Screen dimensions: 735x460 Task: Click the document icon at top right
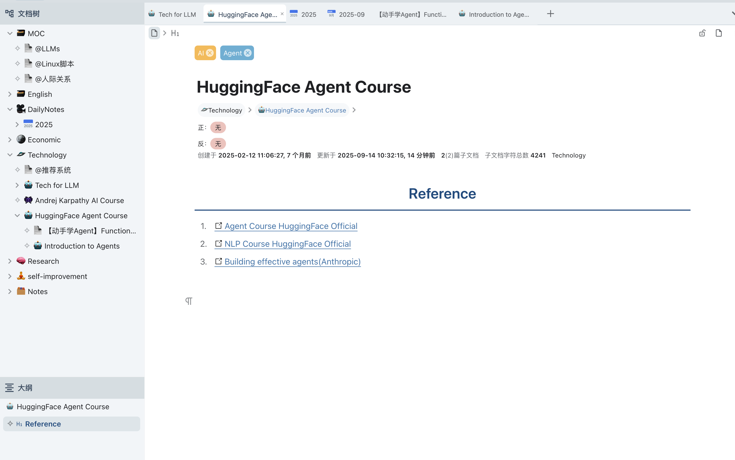click(718, 33)
